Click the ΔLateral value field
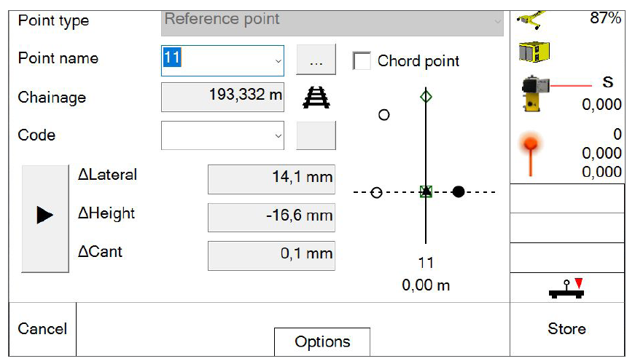 [271, 179]
